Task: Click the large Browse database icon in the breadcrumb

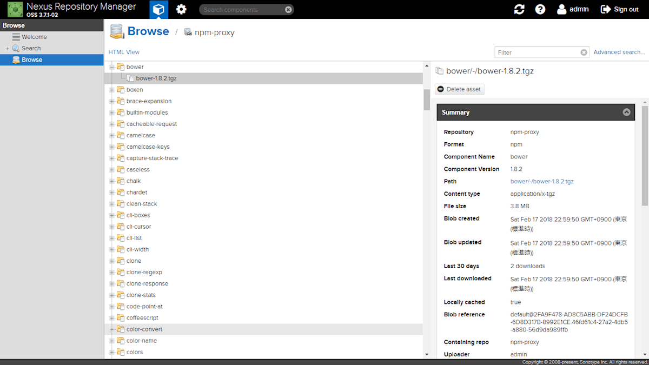Action: [x=117, y=31]
